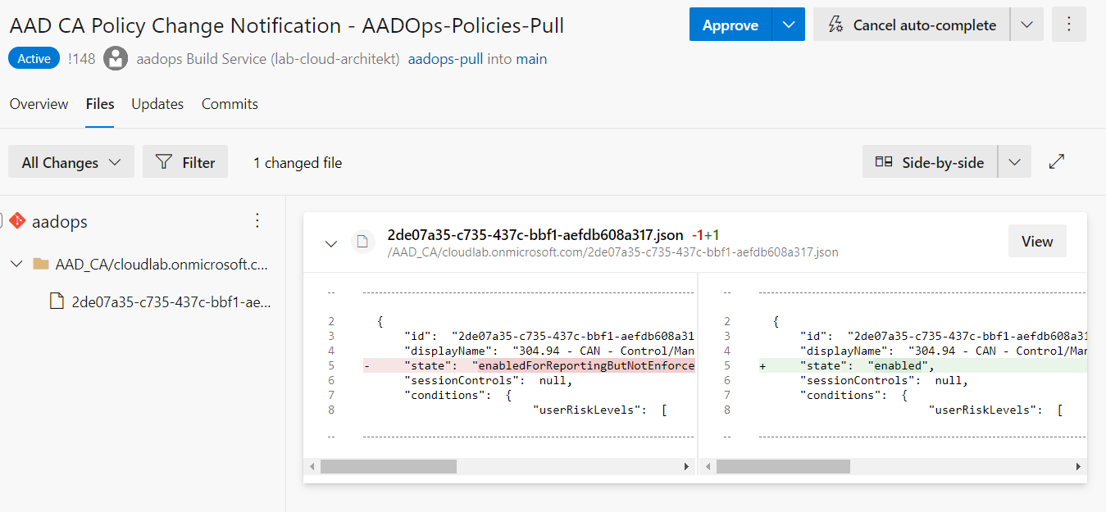
Task: Select the 2de07a35 json file in tree
Action: (171, 301)
